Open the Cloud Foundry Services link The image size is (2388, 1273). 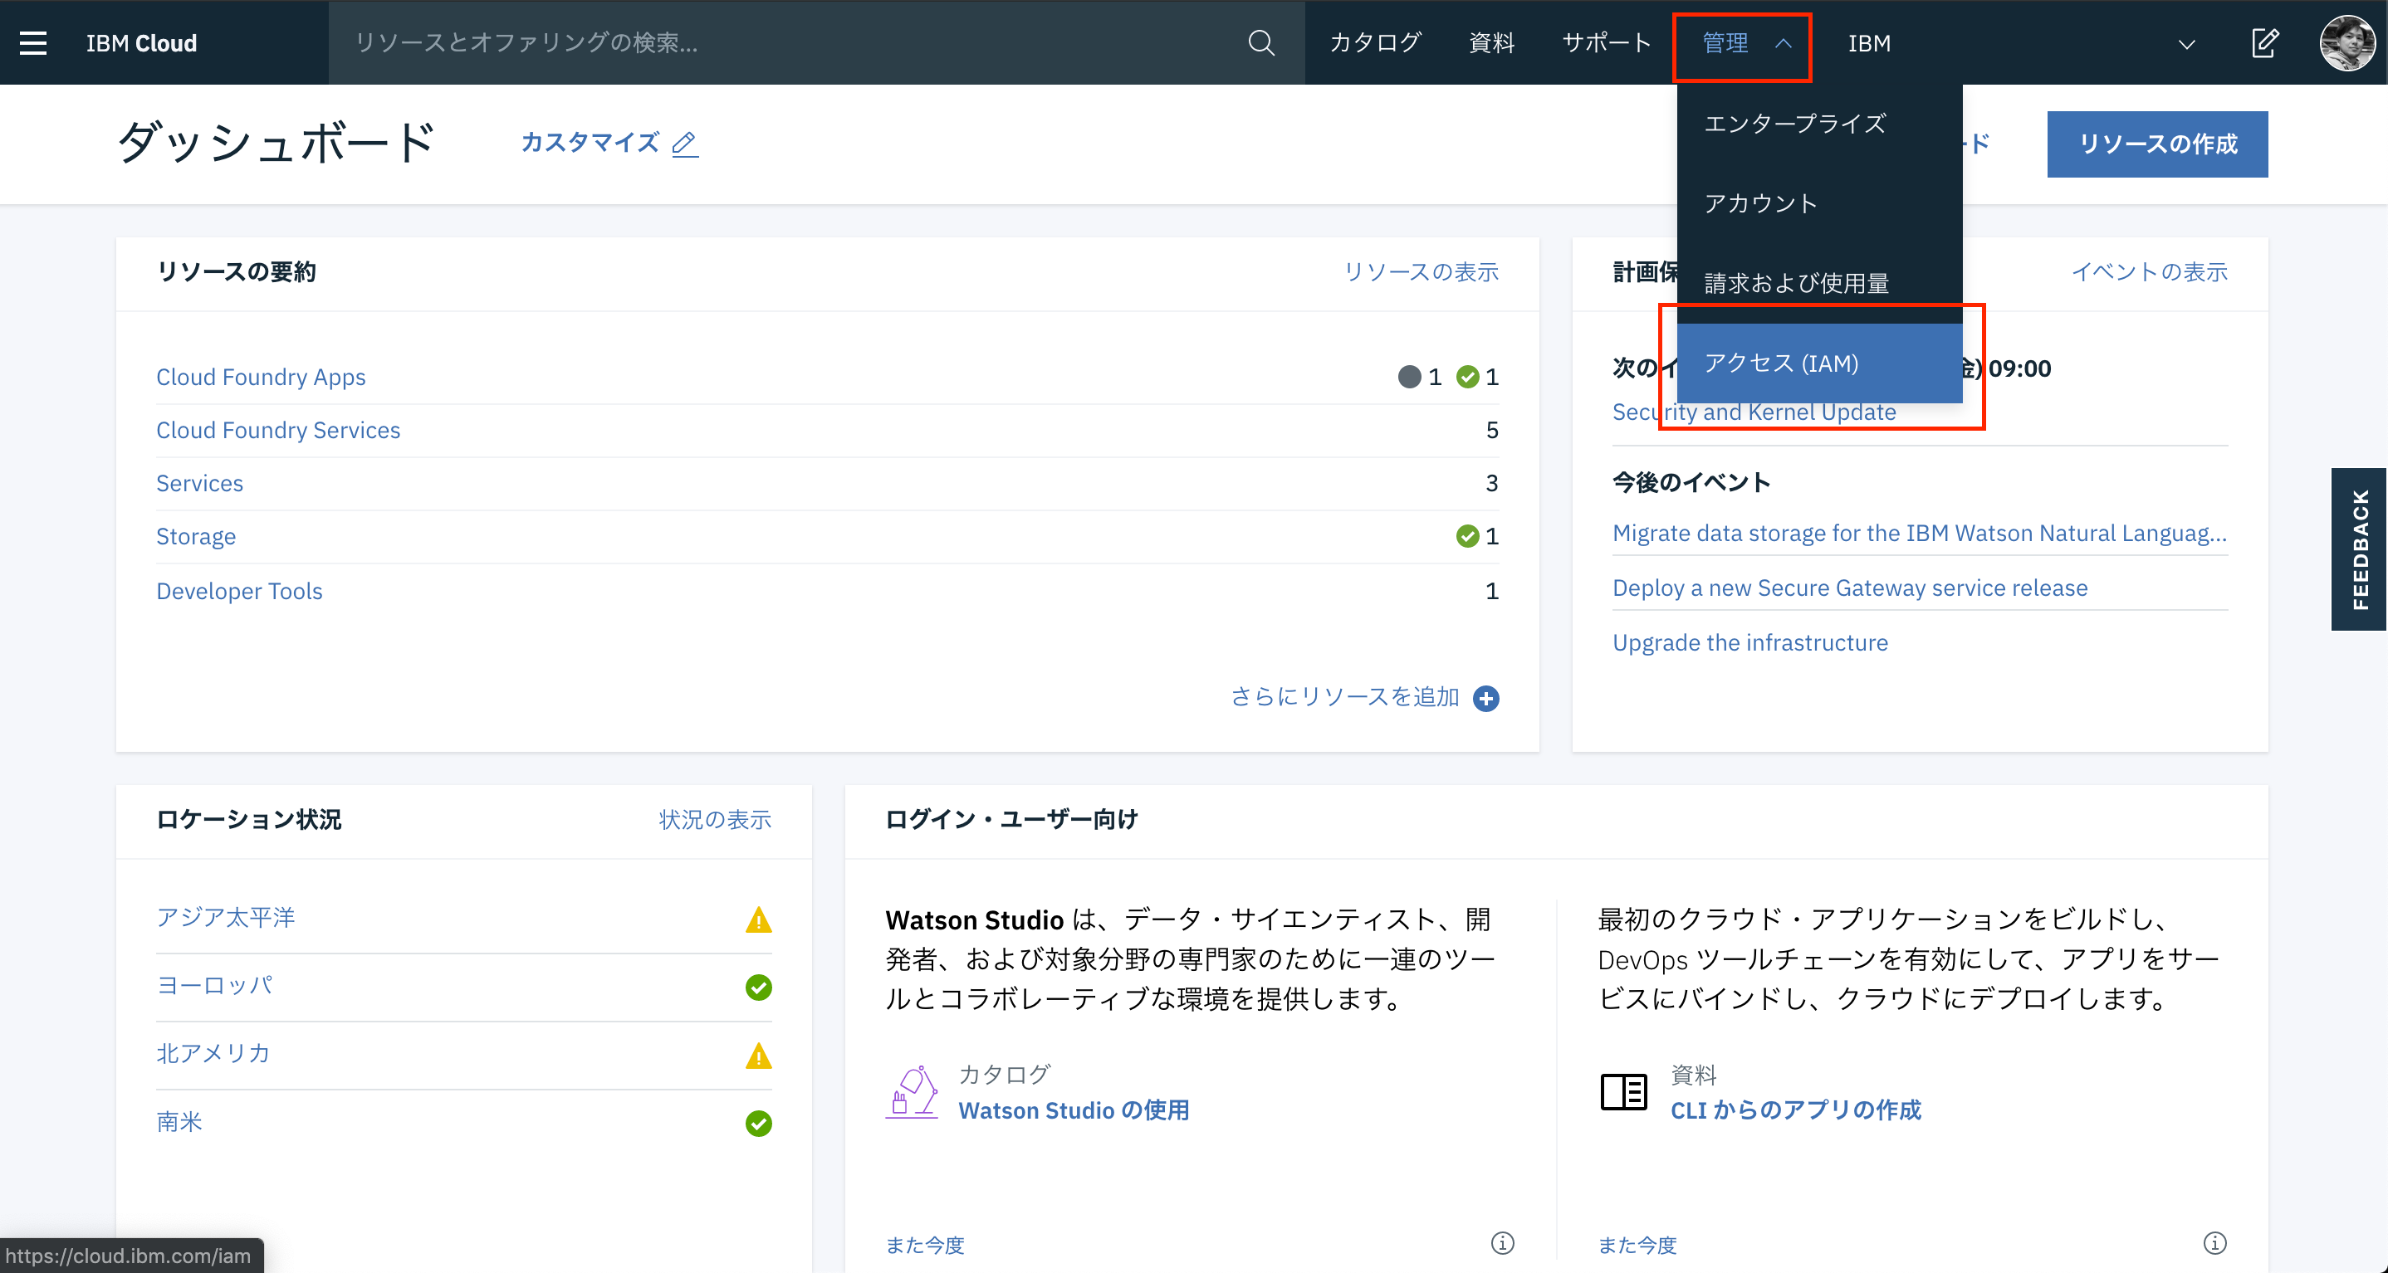click(278, 430)
